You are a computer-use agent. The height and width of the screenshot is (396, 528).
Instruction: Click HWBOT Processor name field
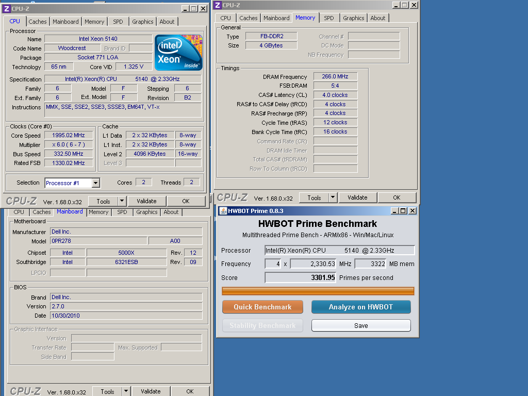tap(339, 250)
